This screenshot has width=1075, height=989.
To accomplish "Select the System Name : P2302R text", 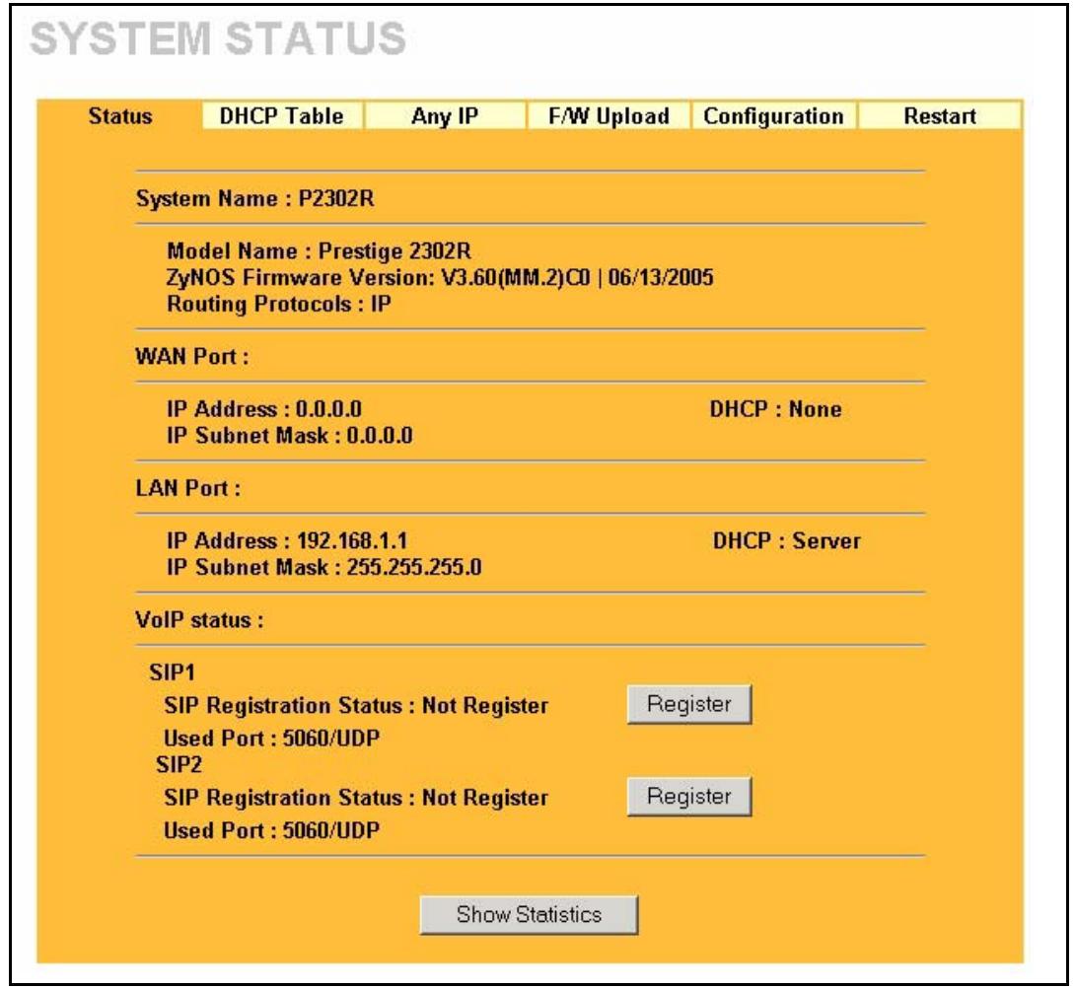I will click(x=255, y=199).
